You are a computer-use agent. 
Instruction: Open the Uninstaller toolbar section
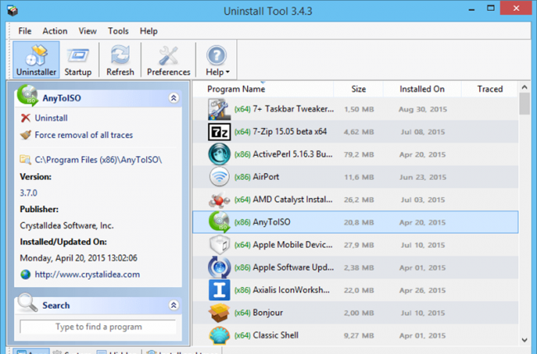[36, 60]
